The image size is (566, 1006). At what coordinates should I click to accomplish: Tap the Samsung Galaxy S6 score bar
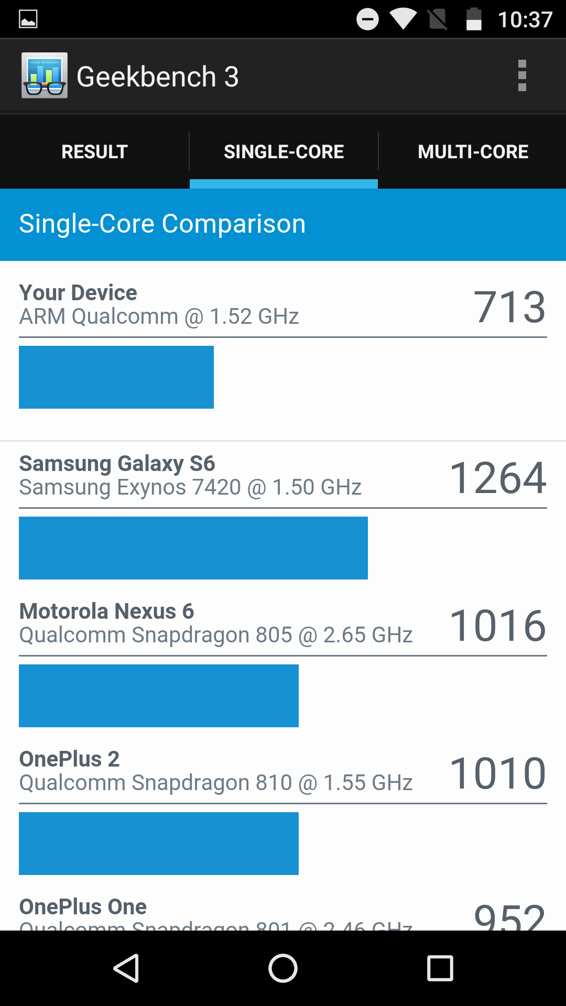193,548
